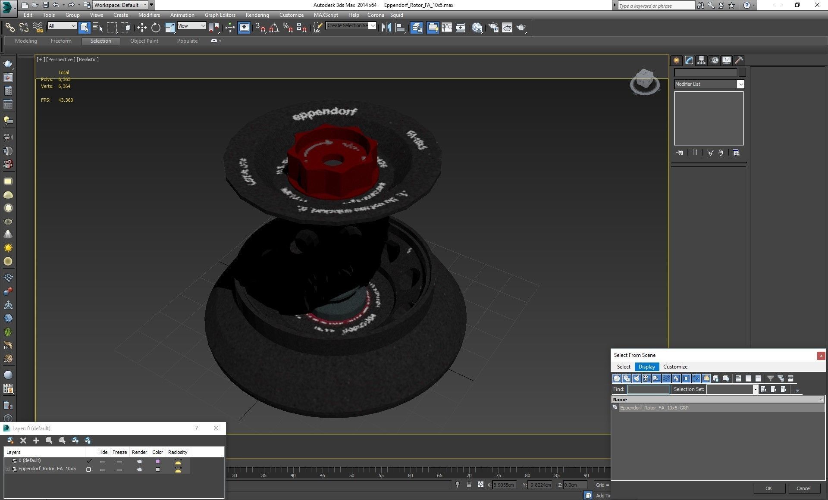Switch to the Motion command panel tab
The width and height of the screenshot is (828, 500).
point(715,60)
